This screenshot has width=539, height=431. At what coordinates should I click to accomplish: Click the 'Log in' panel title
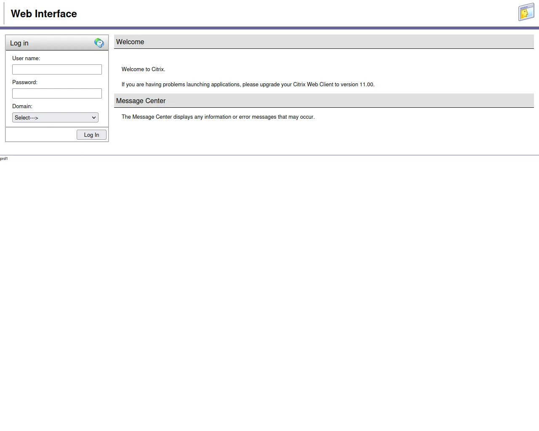coord(19,43)
